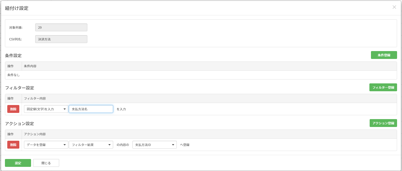This screenshot has height=171, width=402.
Task: Open the 固定値(文字)を入力 dropdown
Action: pos(46,109)
